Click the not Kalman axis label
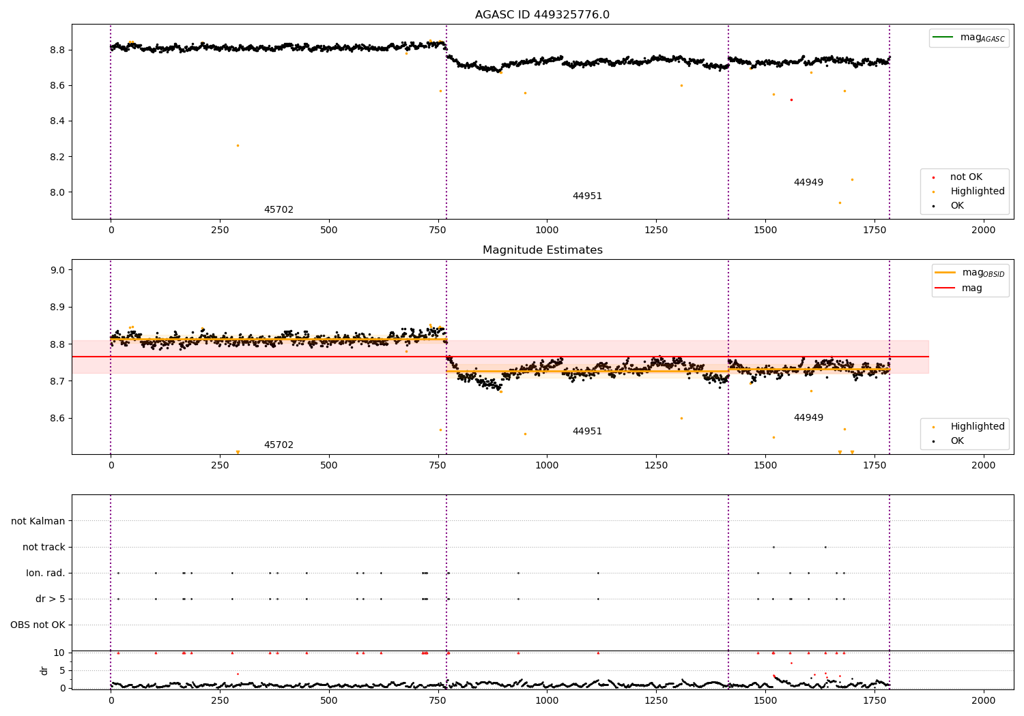 pyautogui.click(x=38, y=522)
